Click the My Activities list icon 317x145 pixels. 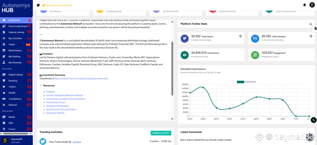(4, 39)
